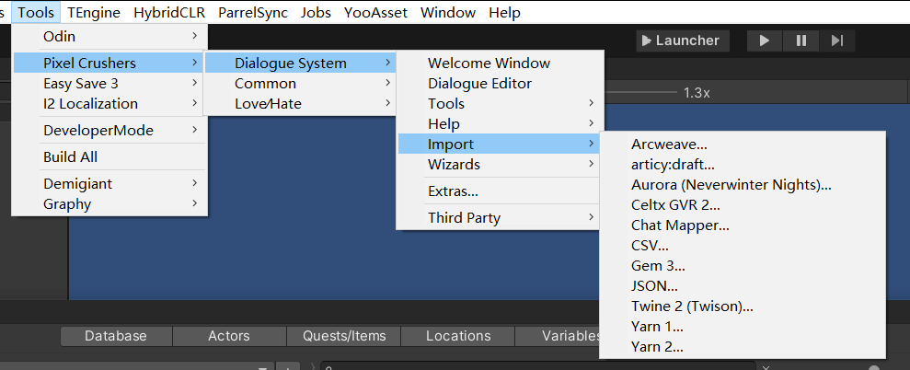
Task: Open the Help menu in menu bar
Action: click(x=504, y=12)
